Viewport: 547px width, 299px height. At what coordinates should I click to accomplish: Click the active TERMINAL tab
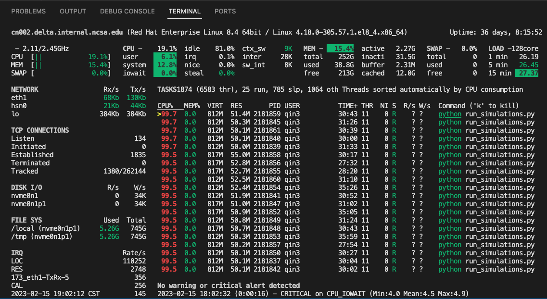[184, 11]
